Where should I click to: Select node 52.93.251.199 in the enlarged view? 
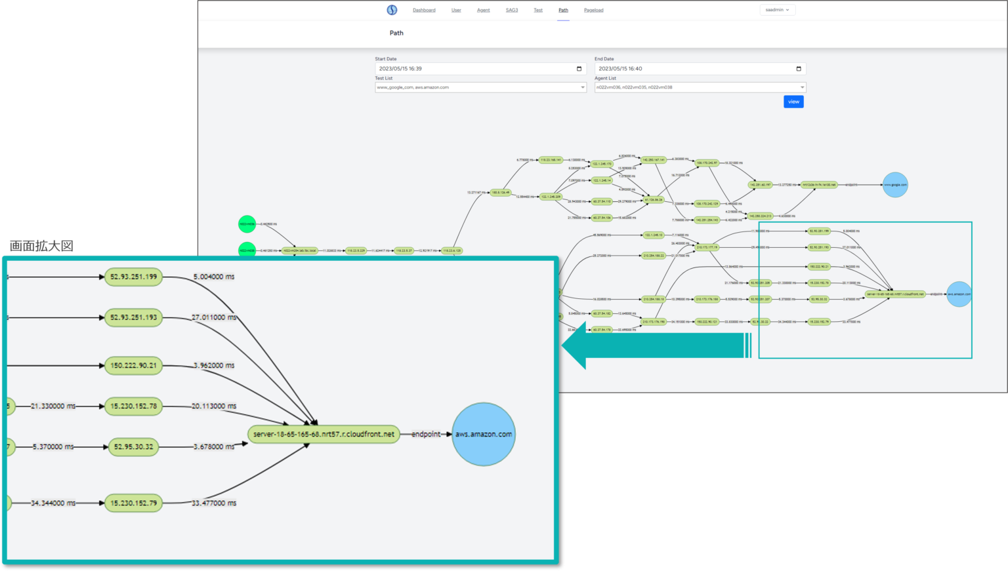point(133,277)
